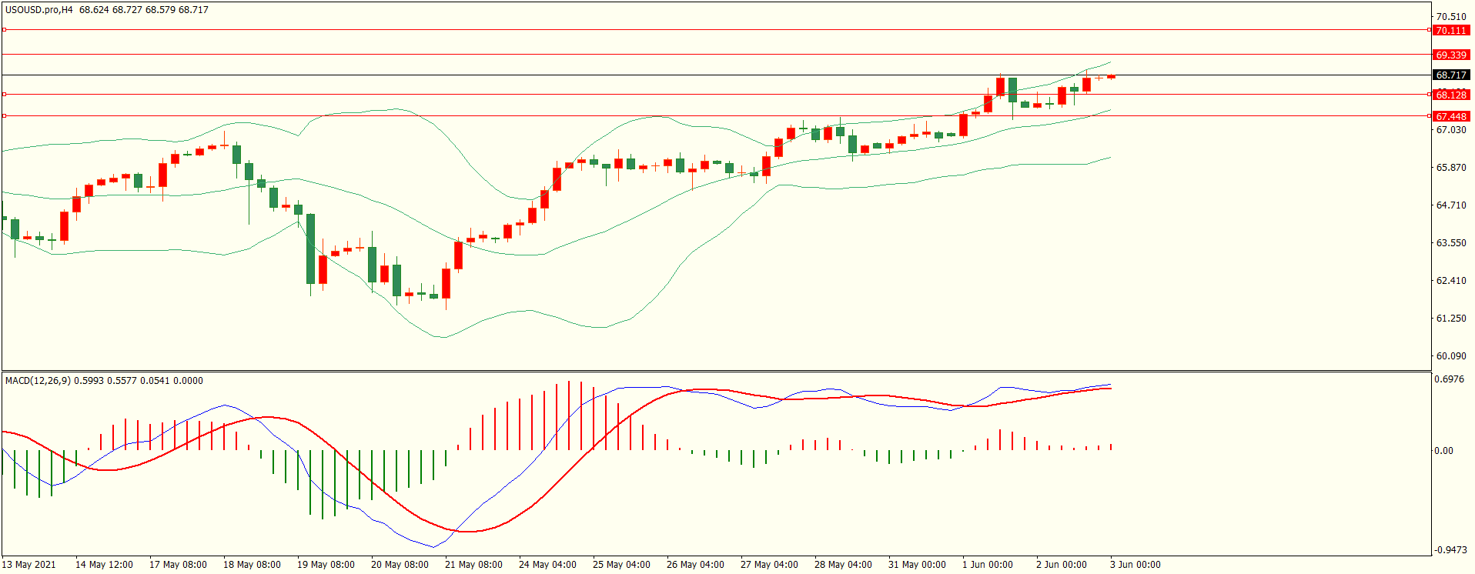Select the 60.090 price scale value

click(x=1451, y=356)
